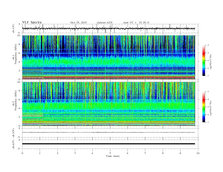Click time axis tick label "8"

tap(163, 153)
